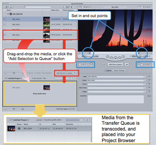156x145 pixels.
Task: Click Out timecode field beside Mark Out button
Action: [x=146, y=64]
